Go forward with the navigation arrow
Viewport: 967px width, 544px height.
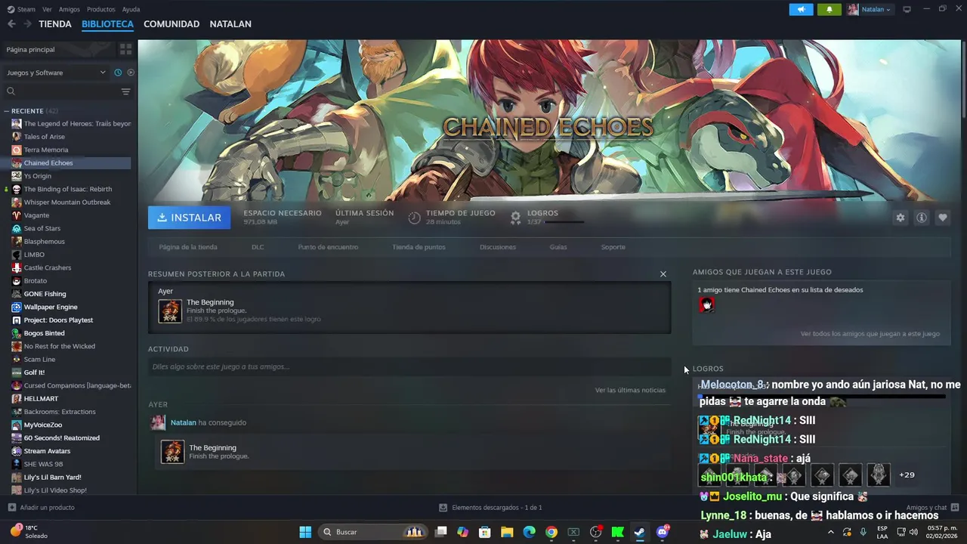pyautogui.click(x=27, y=24)
